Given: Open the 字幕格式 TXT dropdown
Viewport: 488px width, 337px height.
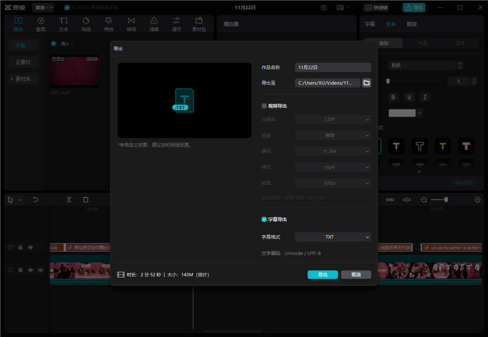Looking at the screenshot, I should coord(333,237).
